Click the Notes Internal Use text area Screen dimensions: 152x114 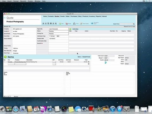pyautogui.click(x=102, y=83)
